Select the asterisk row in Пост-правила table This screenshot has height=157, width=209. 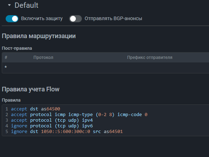pos(106,67)
